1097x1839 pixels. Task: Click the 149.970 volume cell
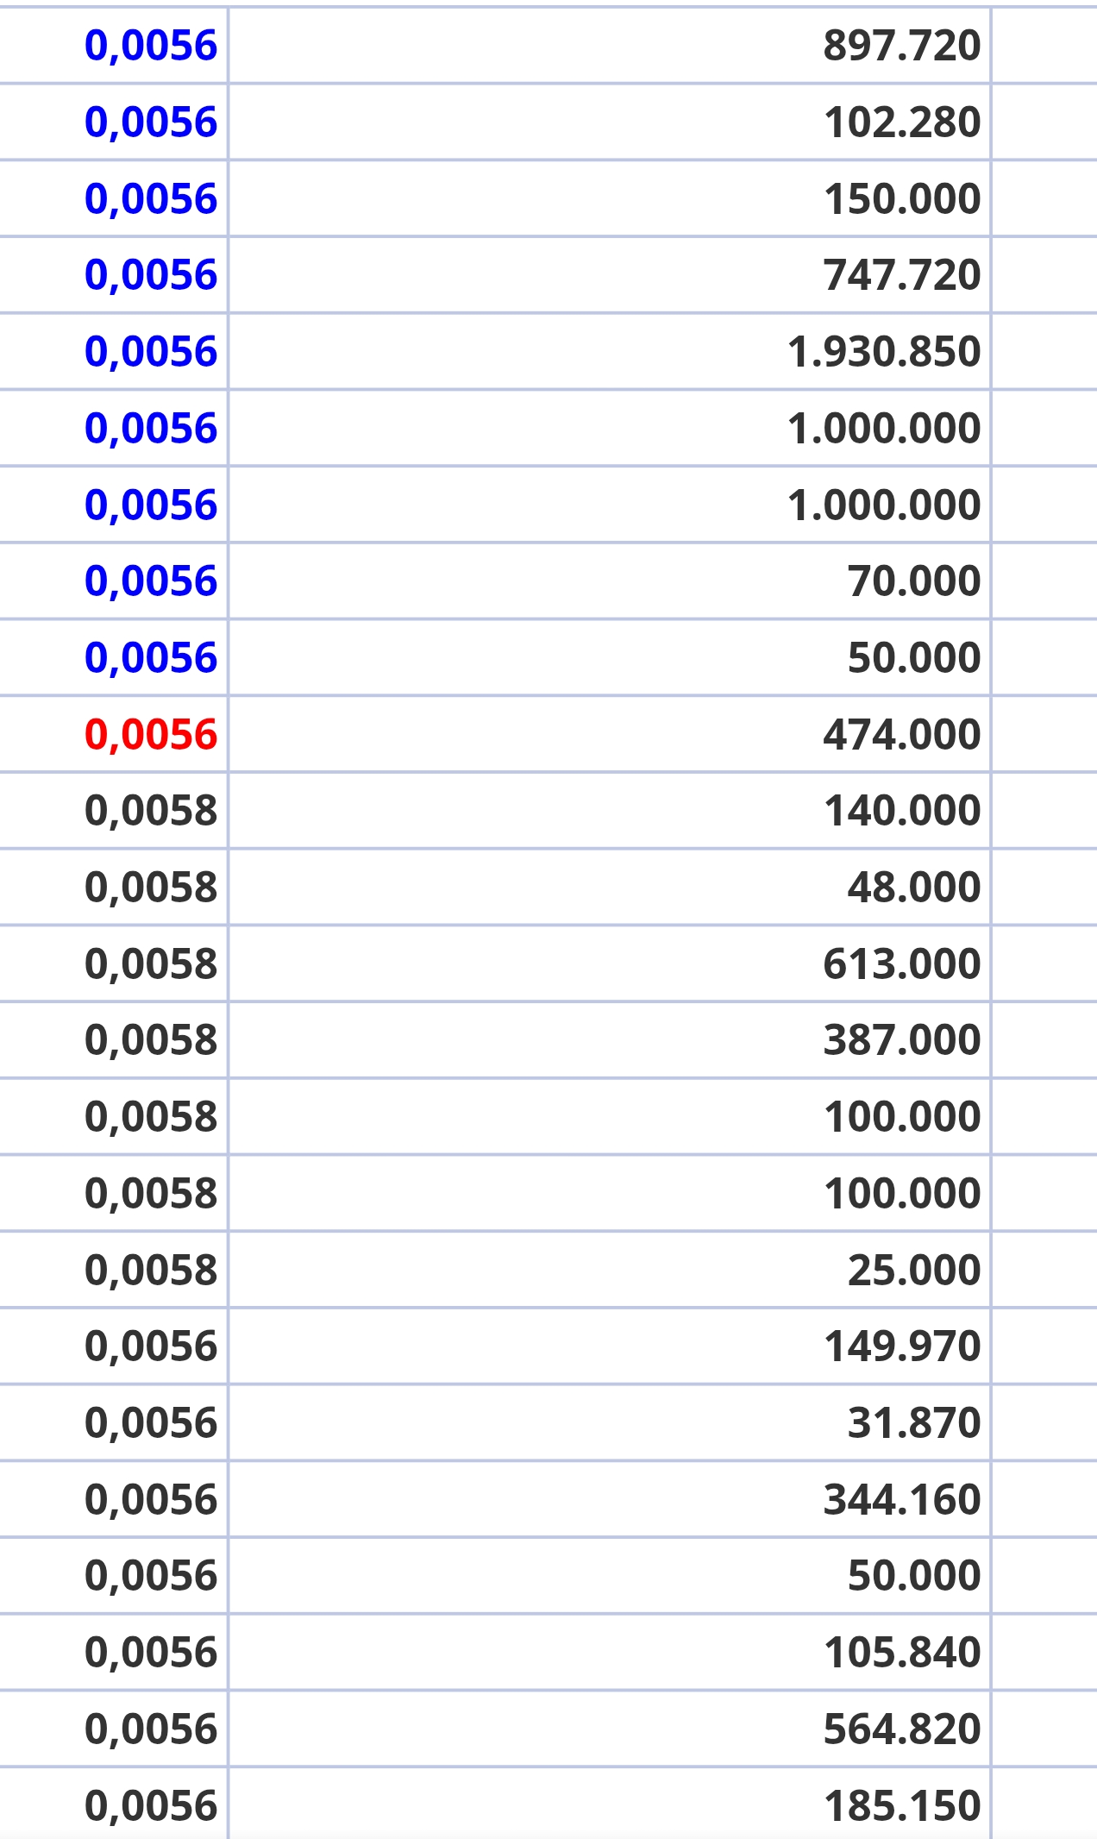point(609,1346)
